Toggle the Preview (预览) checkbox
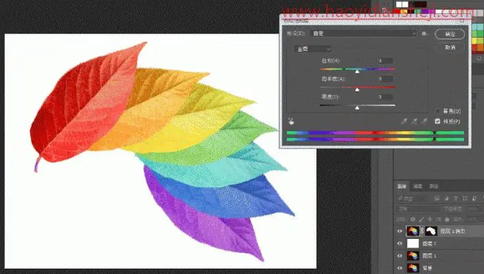Image resolution: width=484 pixels, height=274 pixels. coord(437,122)
